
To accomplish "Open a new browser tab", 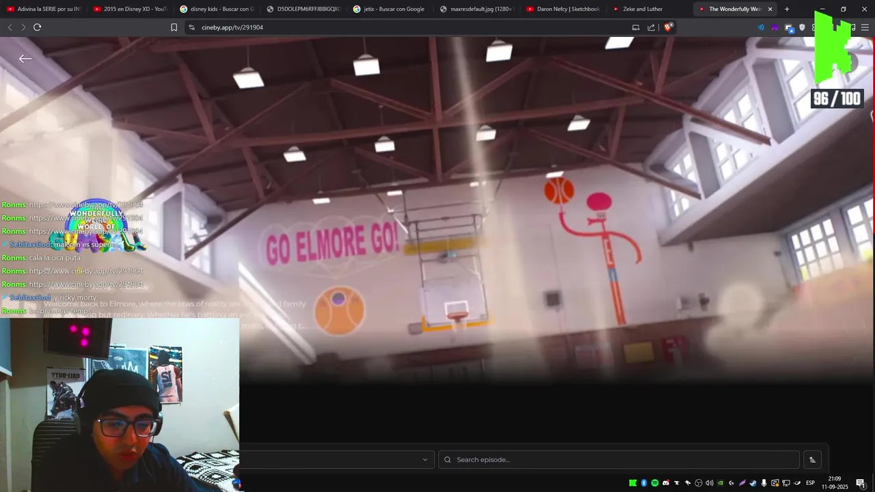I will (x=787, y=9).
